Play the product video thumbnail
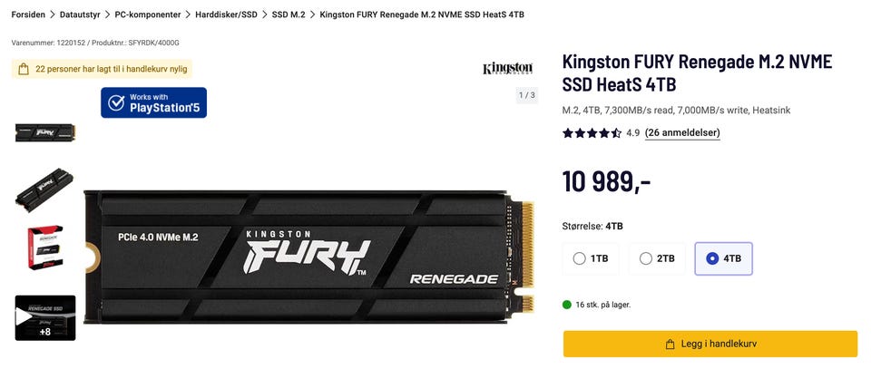Screen dimensions: 871x369 (x=45, y=317)
